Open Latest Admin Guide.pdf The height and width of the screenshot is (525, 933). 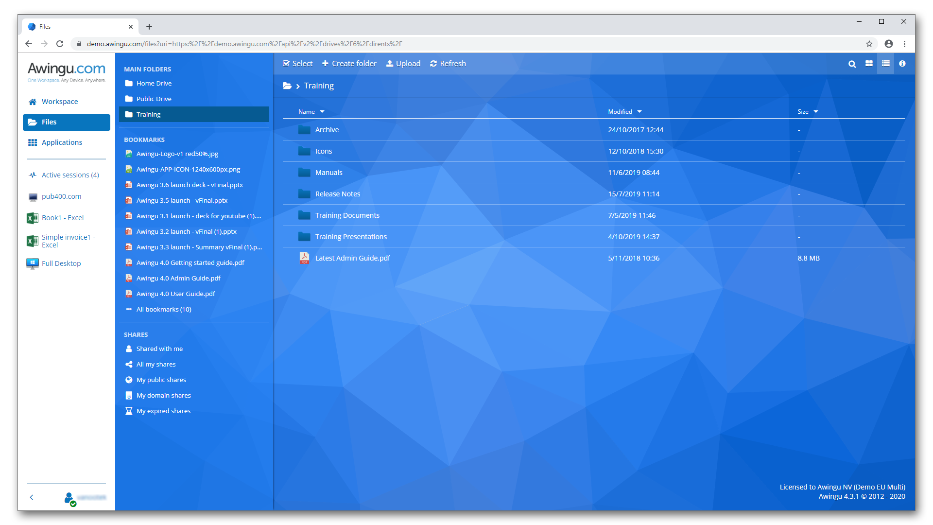point(352,258)
